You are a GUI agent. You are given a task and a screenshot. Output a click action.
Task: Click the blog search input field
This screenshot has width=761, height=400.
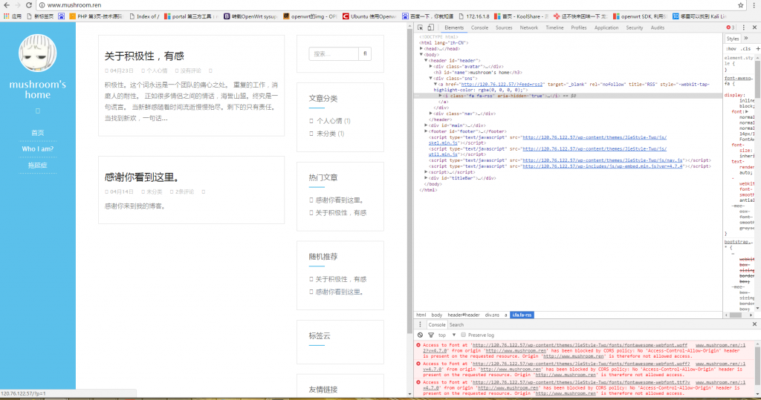[x=334, y=53]
